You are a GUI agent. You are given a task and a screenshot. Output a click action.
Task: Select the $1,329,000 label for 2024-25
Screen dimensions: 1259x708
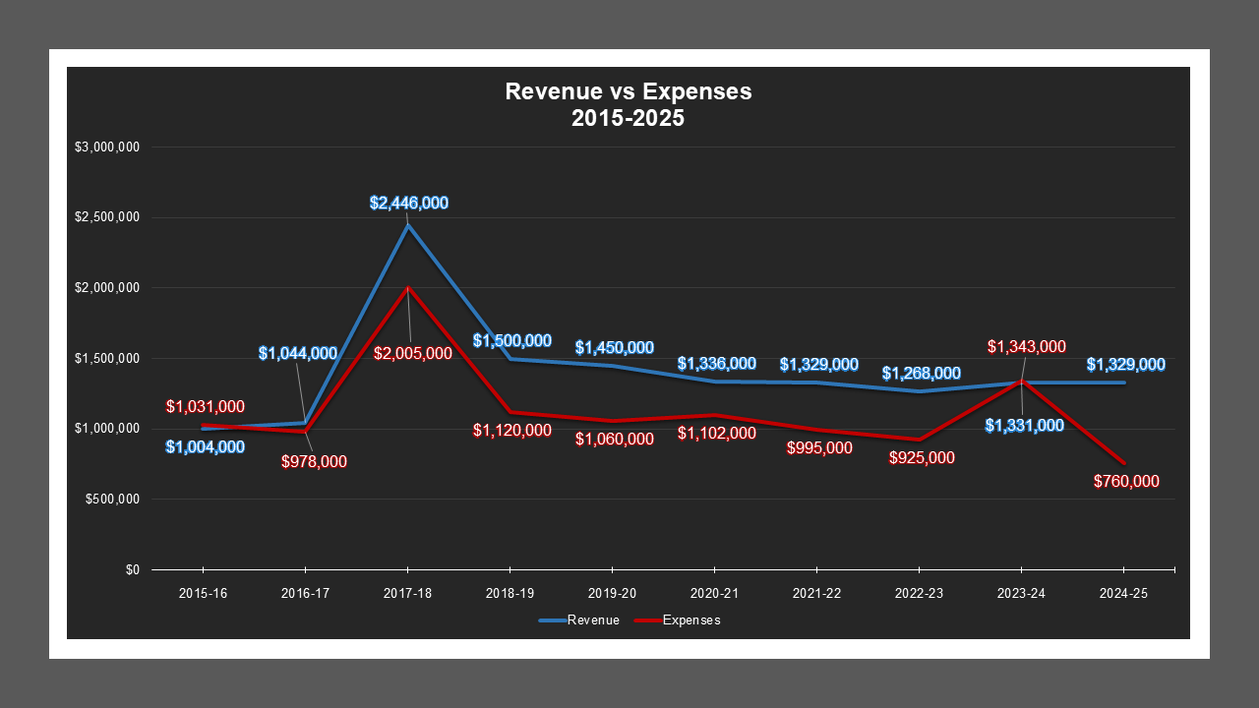coord(1128,364)
